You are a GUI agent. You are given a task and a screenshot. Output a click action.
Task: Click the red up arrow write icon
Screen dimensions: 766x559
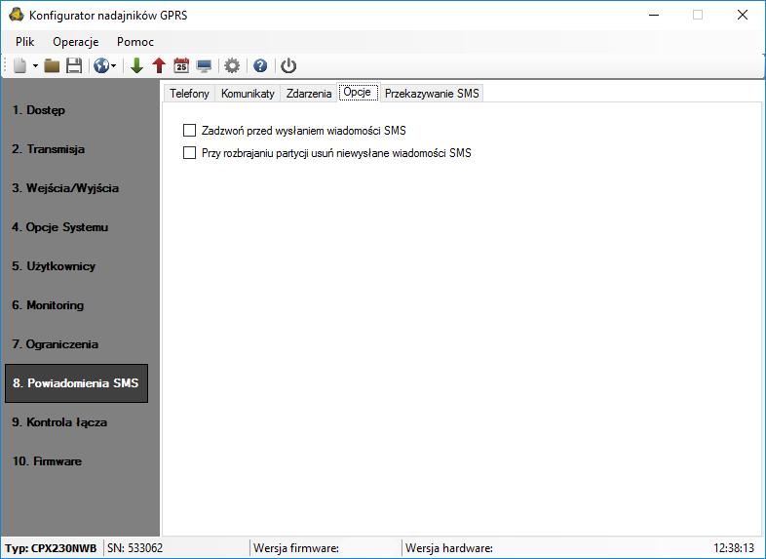point(159,65)
